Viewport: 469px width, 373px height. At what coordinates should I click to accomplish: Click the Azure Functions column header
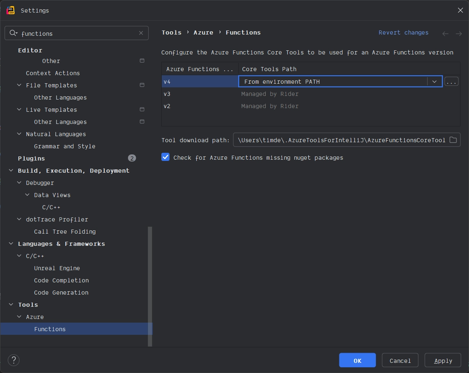pyautogui.click(x=200, y=69)
